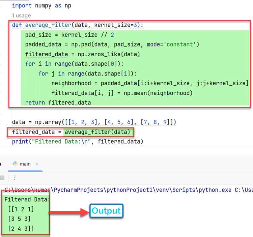Click 'import numpy as np' line

[x=41, y=6]
